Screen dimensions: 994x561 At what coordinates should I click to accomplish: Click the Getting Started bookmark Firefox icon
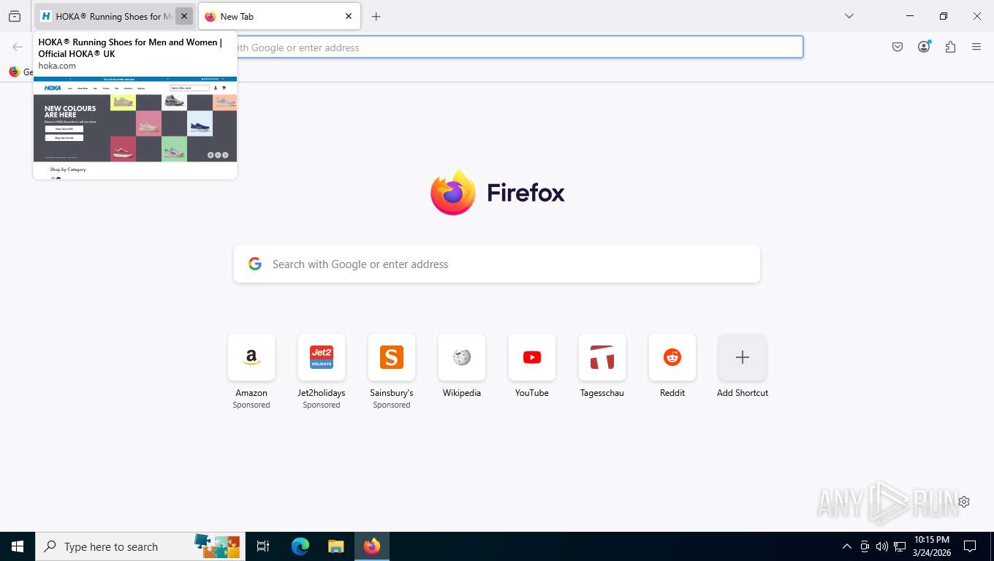14,72
